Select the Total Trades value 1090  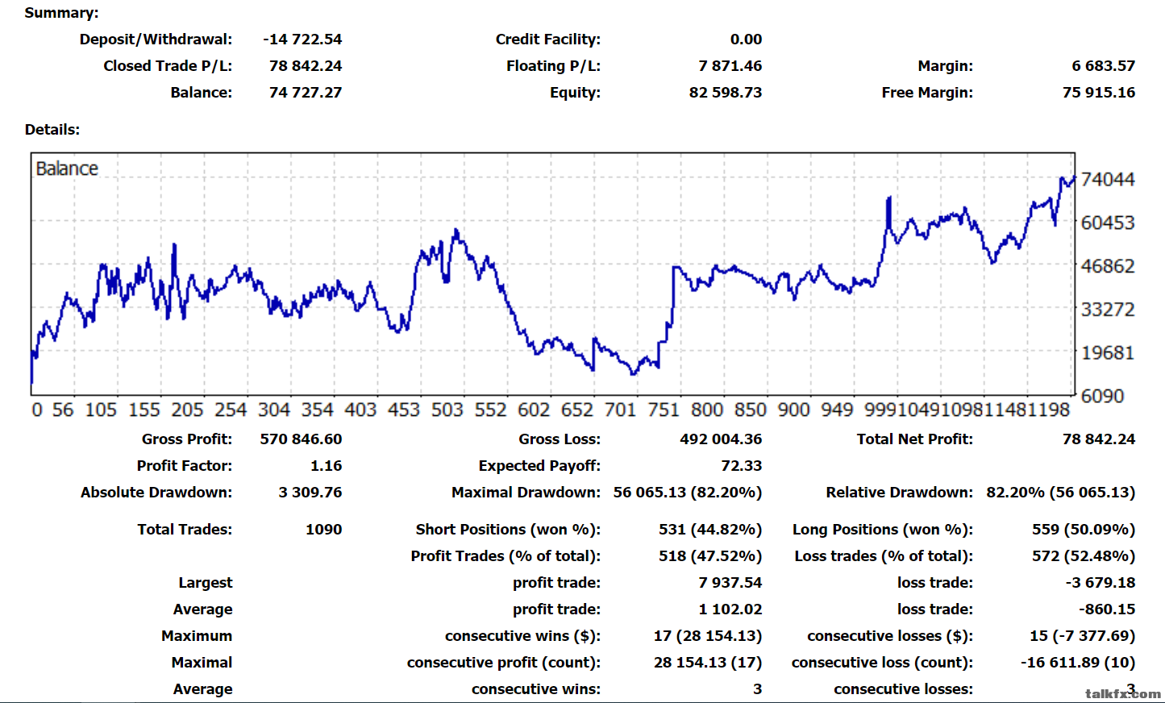click(323, 529)
